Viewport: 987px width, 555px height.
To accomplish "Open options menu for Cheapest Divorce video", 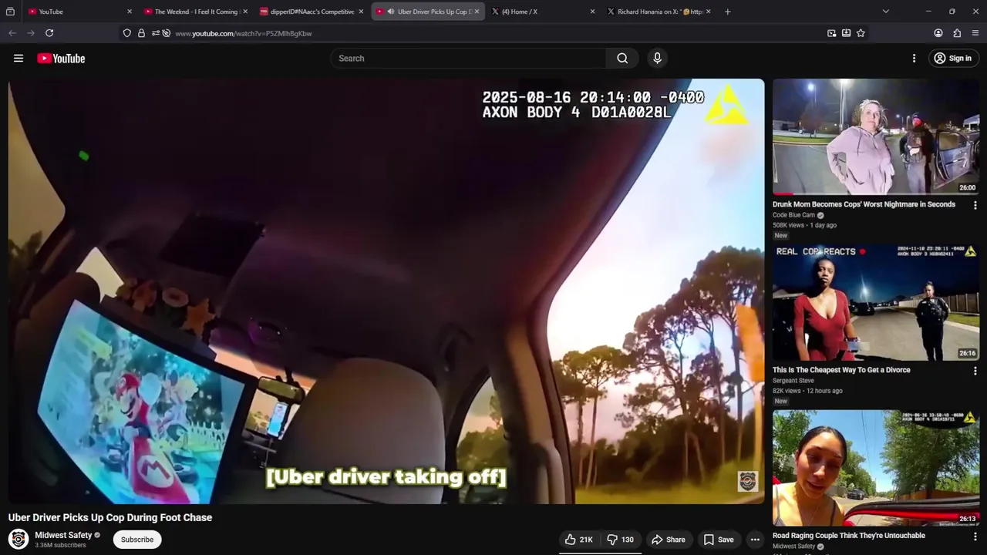I will click(975, 371).
